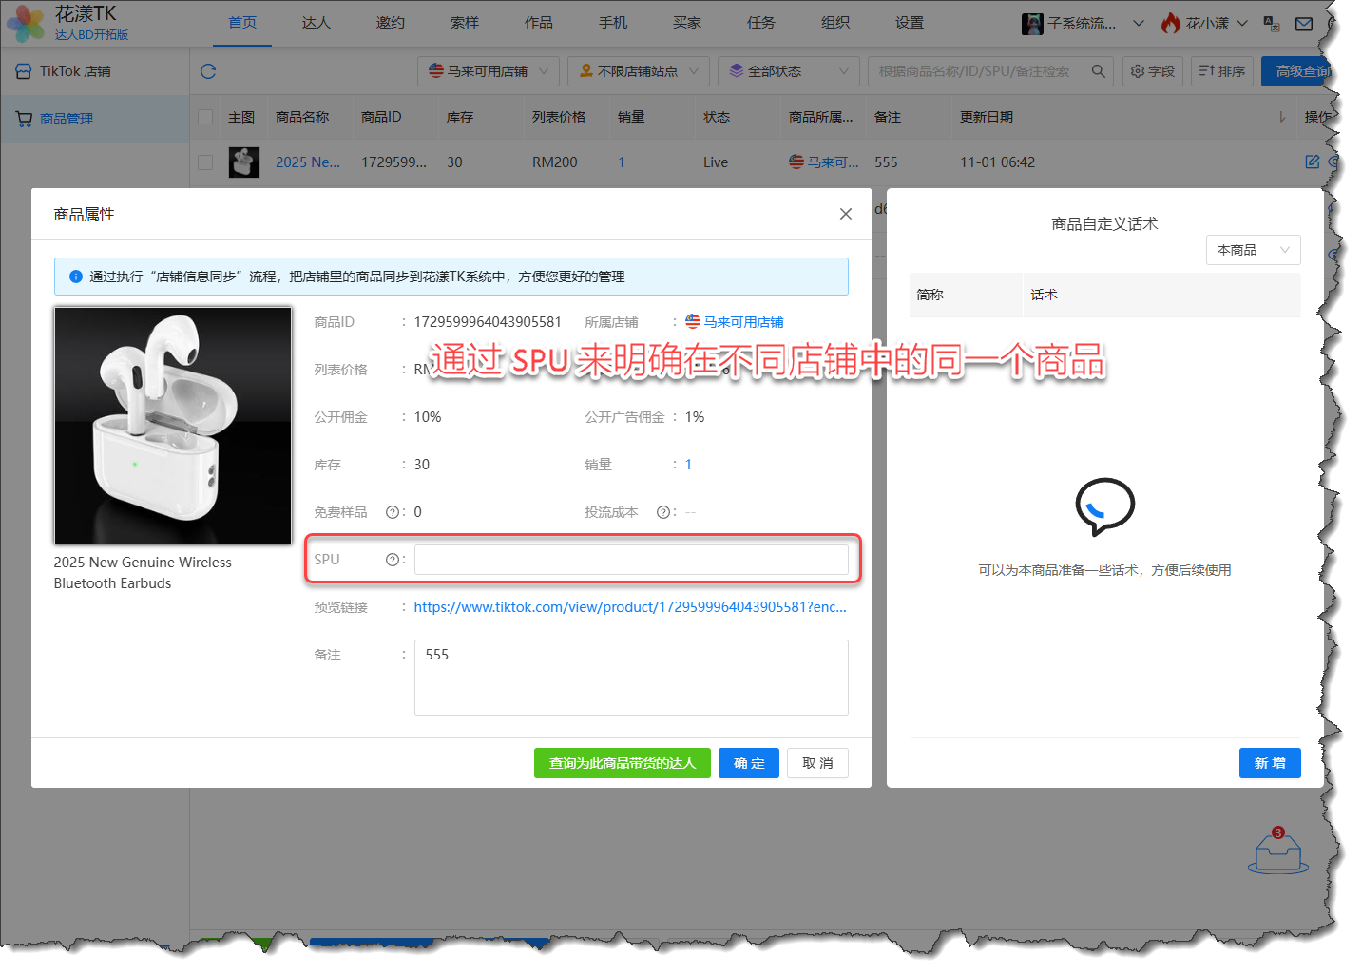Expand the 马来可用店铺 store dropdown
This screenshot has height=974, width=1362.
click(488, 71)
